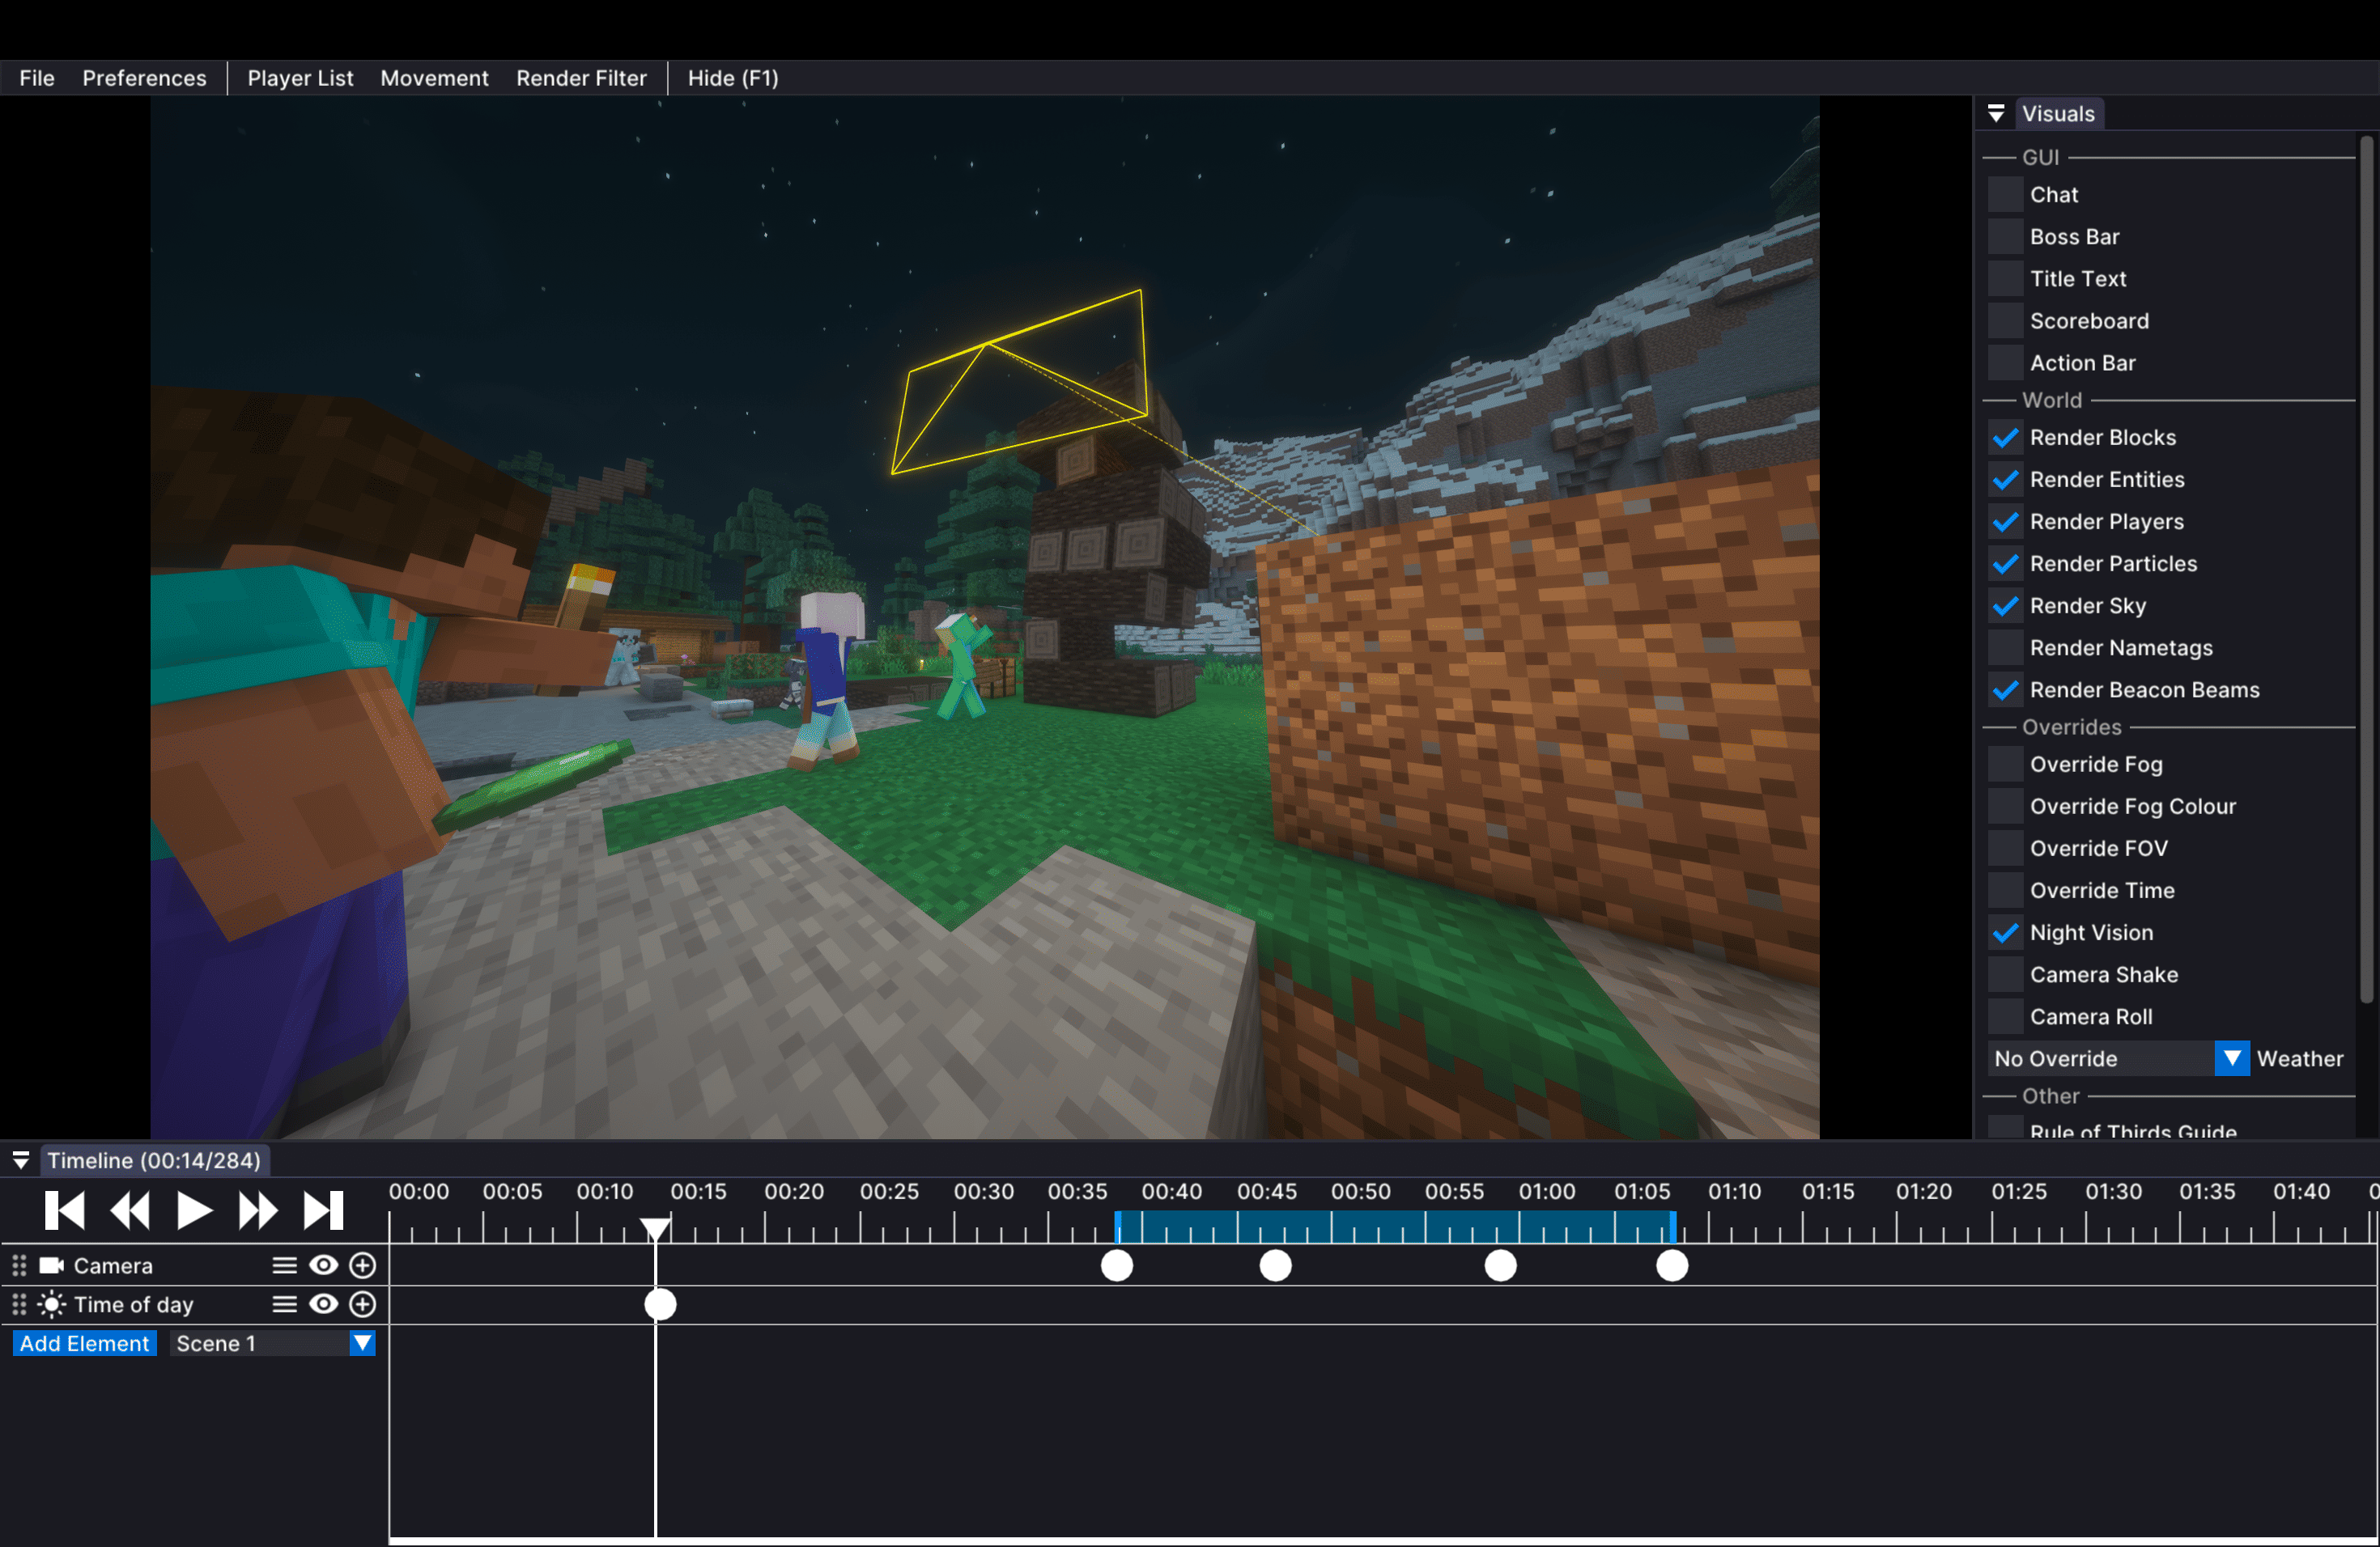Enable Camera Shake

2005,974
